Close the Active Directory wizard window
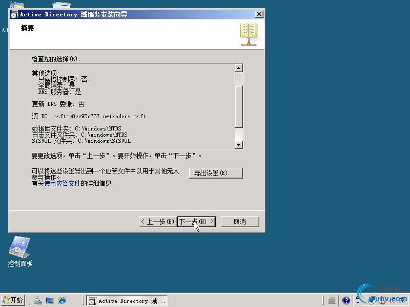Image resolution: width=410 pixels, height=307 pixels. (259, 14)
